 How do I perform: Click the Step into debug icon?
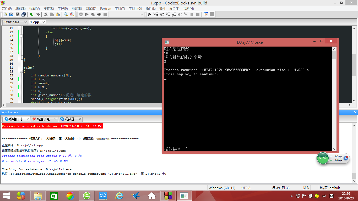pyautogui.click(x=168, y=14)
